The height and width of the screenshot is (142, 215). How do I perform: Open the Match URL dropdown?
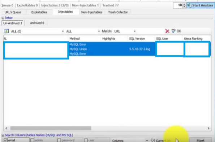click(x=135, y=32)
